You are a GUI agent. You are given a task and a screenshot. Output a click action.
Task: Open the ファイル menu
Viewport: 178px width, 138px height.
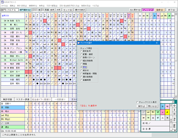point(4,6)
